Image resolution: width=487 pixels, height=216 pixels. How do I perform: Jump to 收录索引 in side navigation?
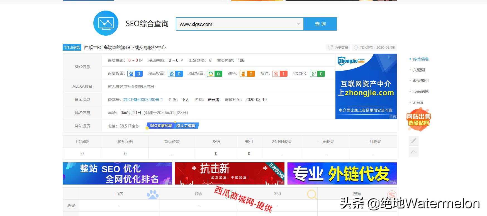[421, 81]
